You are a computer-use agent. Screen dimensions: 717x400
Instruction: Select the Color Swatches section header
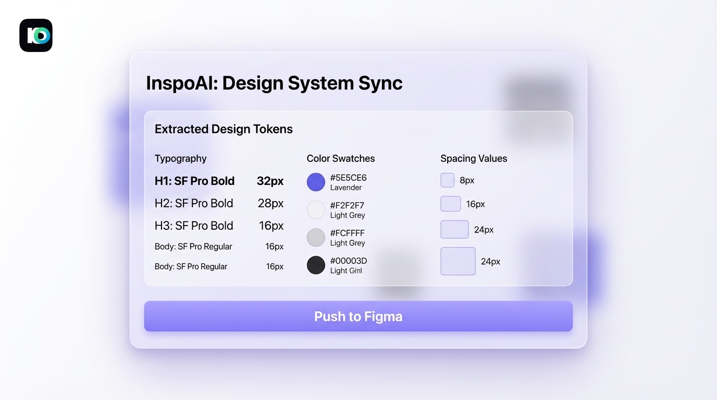[x=341, y=158]
